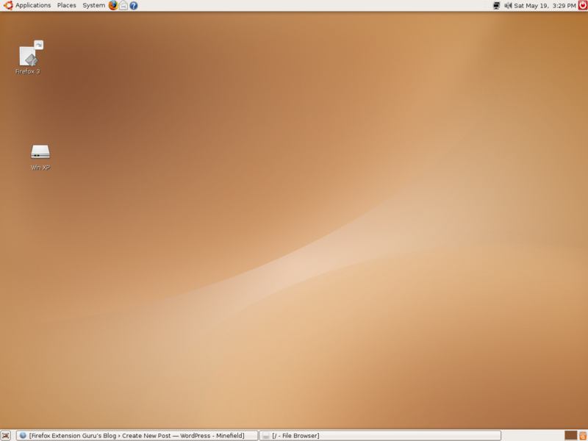Click the brown workspace switcher square
This screenshot has width=588, height=441.
570,435
